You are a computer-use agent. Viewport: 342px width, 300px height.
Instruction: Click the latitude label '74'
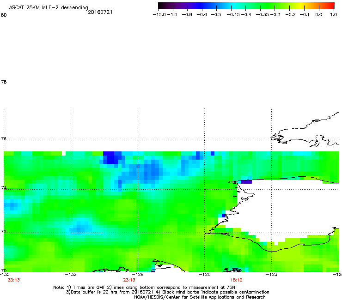tap(4, 188)
